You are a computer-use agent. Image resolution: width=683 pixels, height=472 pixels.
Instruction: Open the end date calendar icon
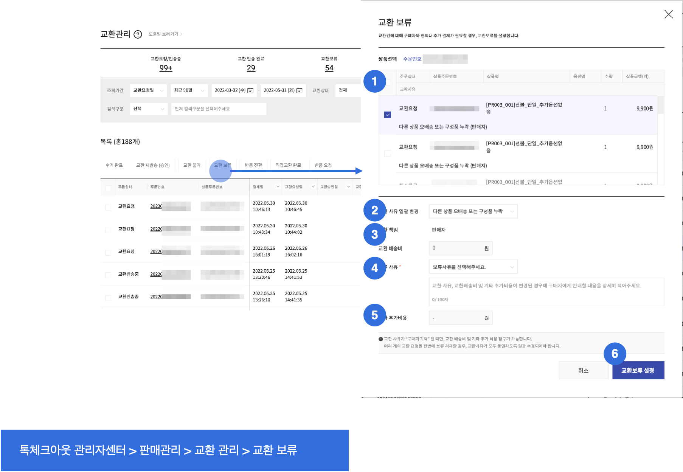coord(300,90)
